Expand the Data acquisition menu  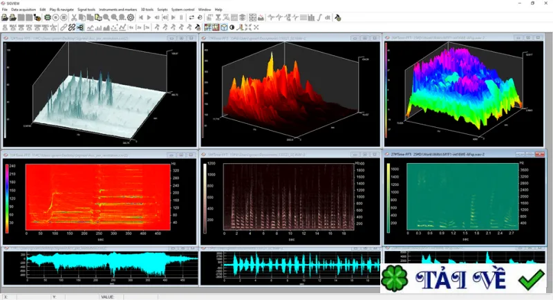click(x=24, y=10)
